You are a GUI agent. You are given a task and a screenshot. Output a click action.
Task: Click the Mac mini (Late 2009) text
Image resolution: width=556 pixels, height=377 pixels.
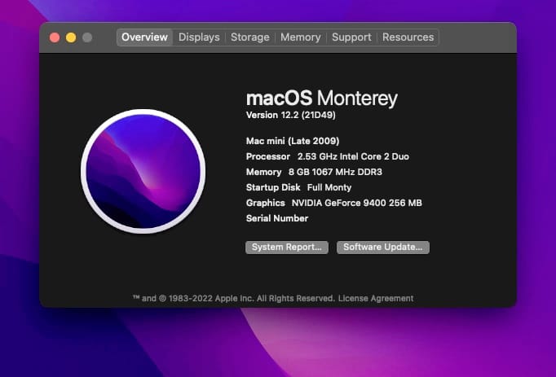(x=293, y=141)
